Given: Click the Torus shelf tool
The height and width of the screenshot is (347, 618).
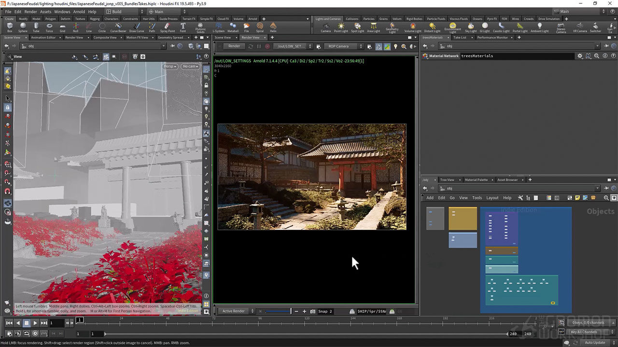Looking at the screenshot, I should [x=49, y=27].
